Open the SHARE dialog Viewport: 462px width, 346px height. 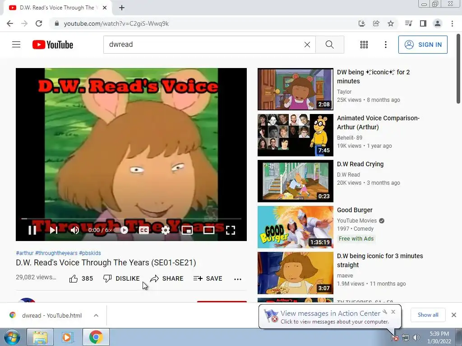(x=166, y=278)
